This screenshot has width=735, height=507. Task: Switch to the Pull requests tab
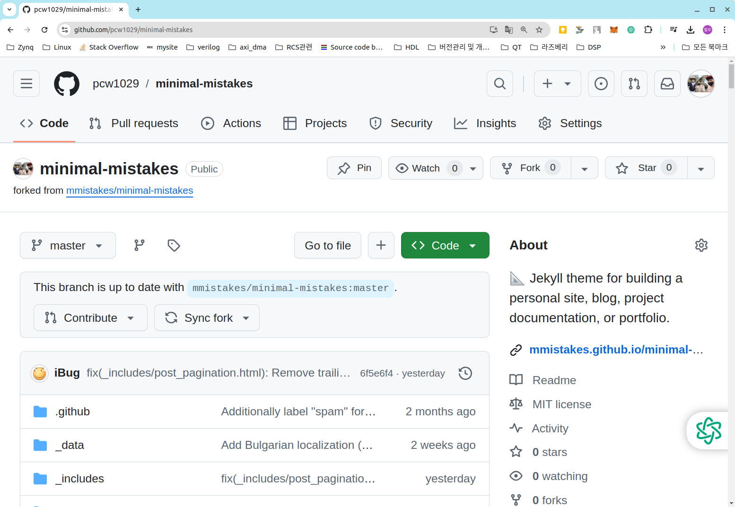134,123
